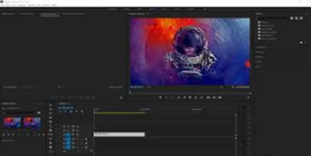Toggle V1 track output eye
Viewport: 311px width, 156px height.
point(77,135)
